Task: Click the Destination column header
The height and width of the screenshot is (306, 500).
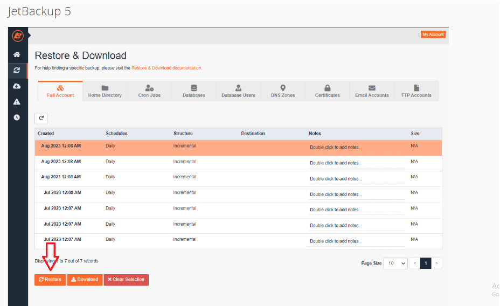Action: point(253,134)
